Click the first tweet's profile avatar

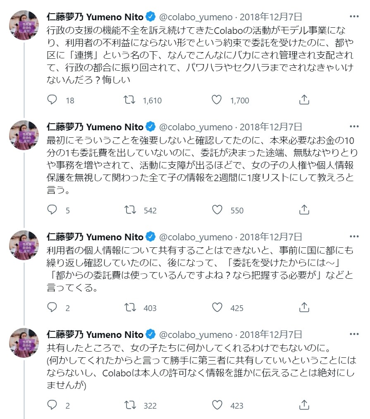click(24, 25)
